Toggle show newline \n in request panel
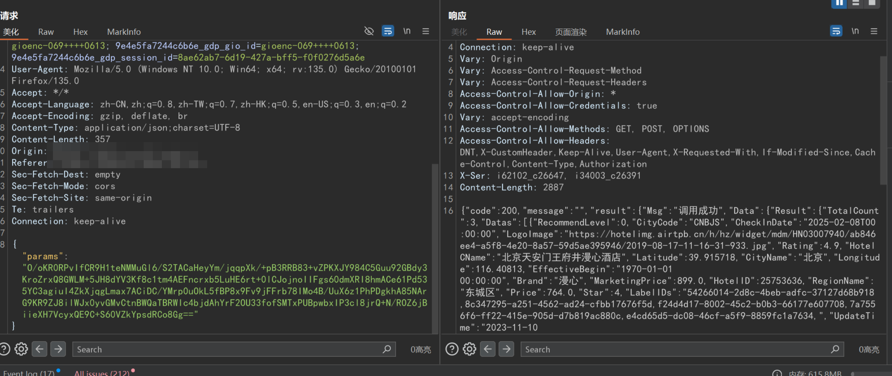 click(407, 31)
